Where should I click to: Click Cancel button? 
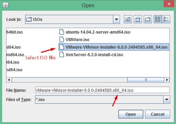click(x=157, y=114)
